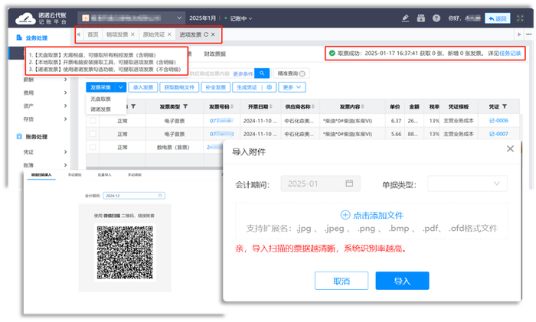
Task: Open the 单据类型 dropdown
Action: [467, 184]
